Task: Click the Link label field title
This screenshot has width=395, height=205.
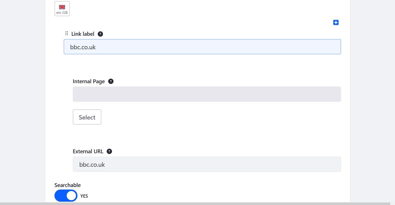Action: [x=83, y=34]
